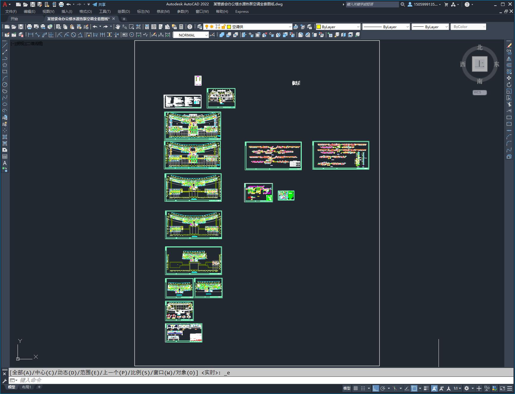Screen dimensions: 515x394
Task: Select the Move tool in modify toolbar
Action: pyautogui.click(x=509, y=78)
